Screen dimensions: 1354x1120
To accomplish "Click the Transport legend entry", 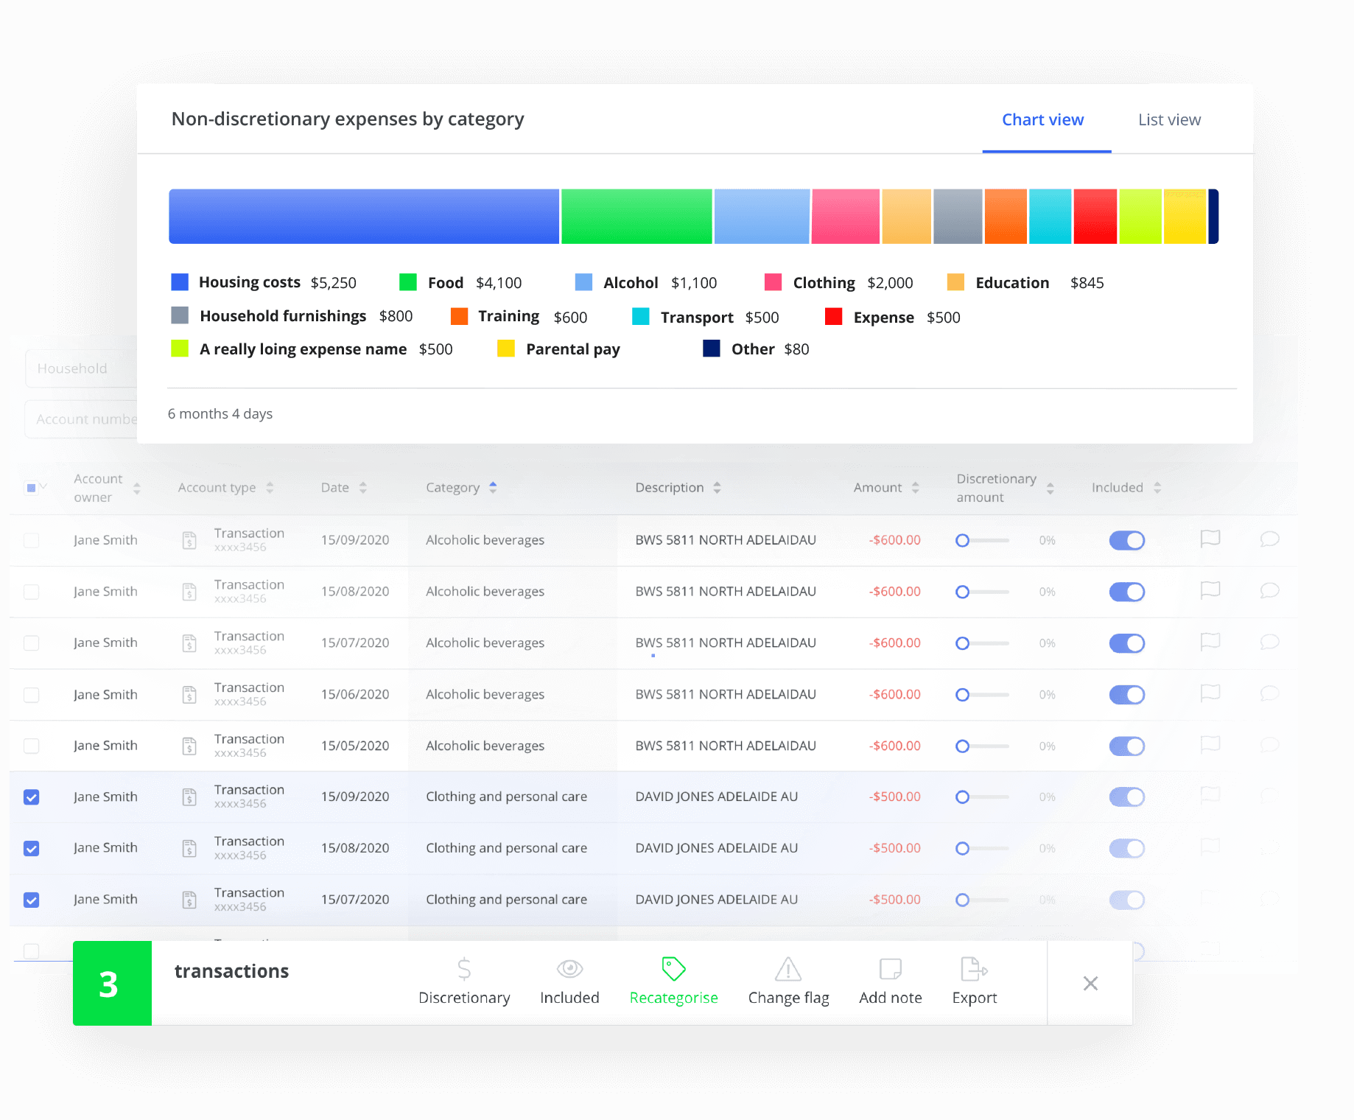I will click(706, 317).
